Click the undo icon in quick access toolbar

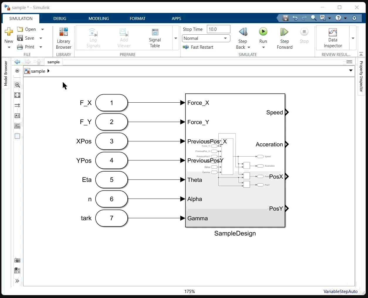pyautogui.click(x=295, y=18)
